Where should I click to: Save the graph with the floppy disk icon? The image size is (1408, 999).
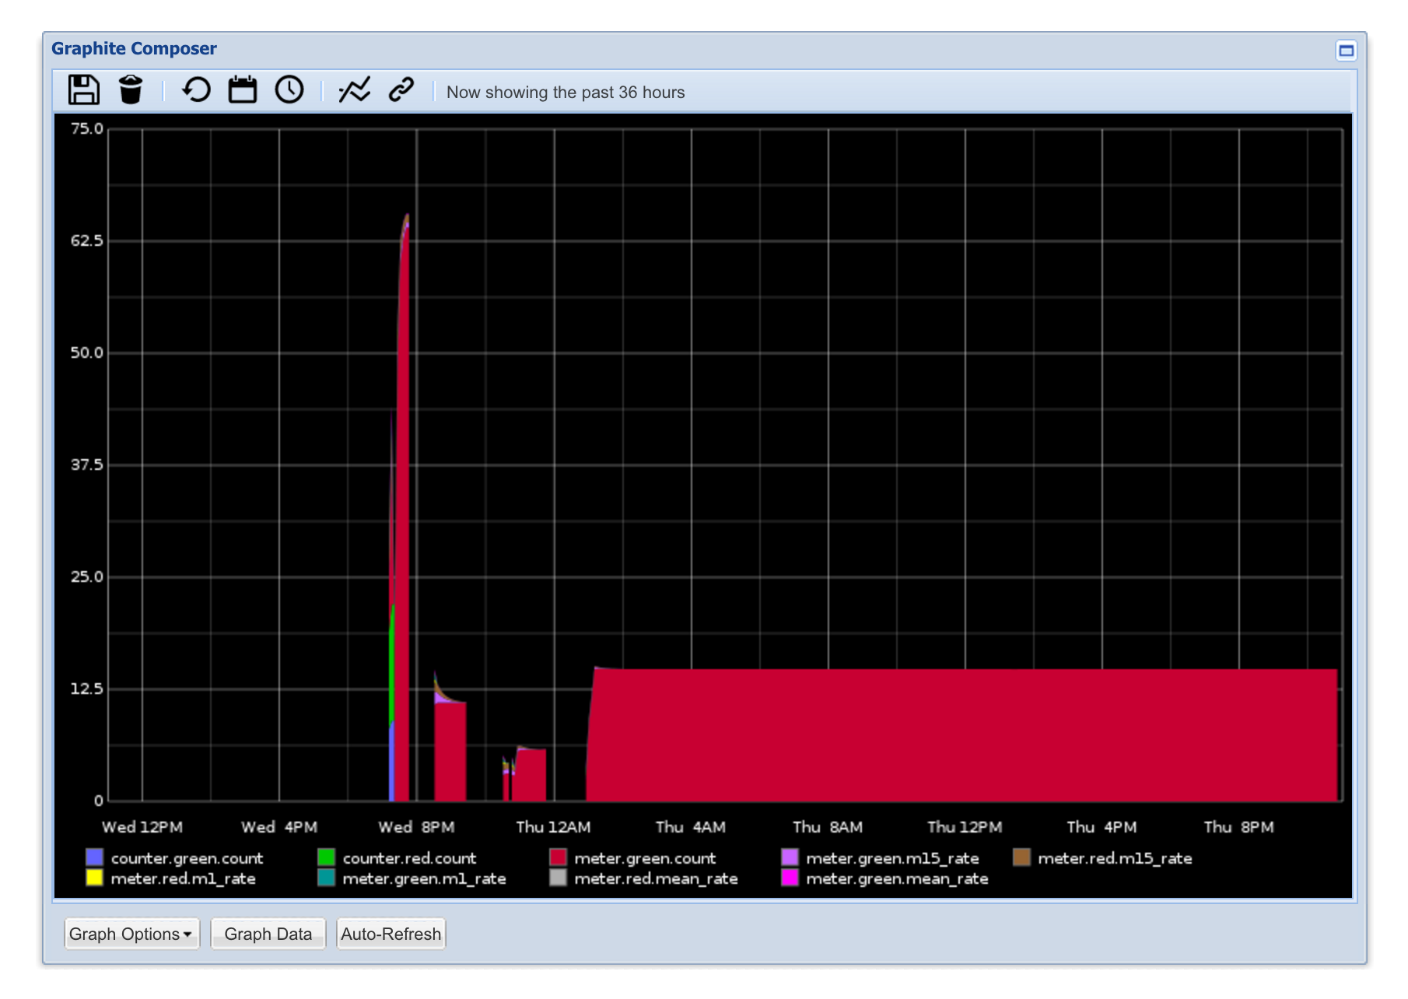click(83, 90)
